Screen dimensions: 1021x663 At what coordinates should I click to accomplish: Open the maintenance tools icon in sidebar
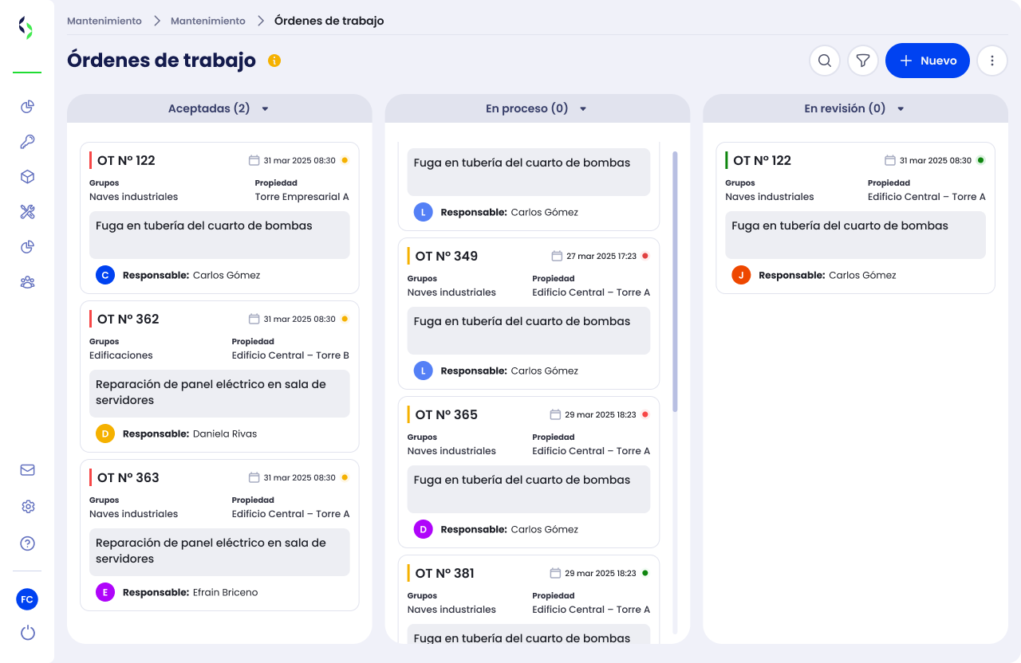click(x=27, y=212)
